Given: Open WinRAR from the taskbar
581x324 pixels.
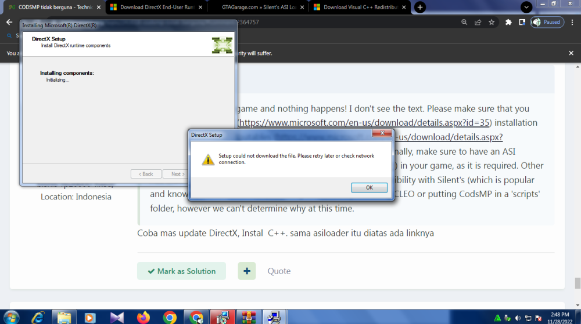Looking at the screenshot, I should click(248, 318).
